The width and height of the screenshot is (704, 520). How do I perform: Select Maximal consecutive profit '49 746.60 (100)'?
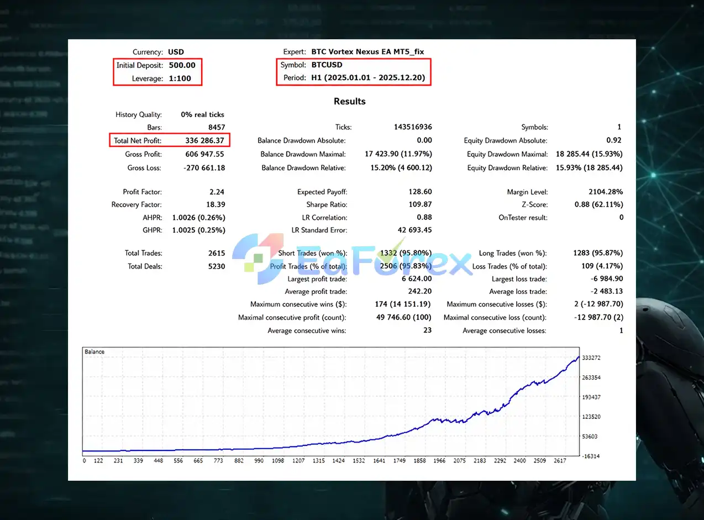point(403,317)
